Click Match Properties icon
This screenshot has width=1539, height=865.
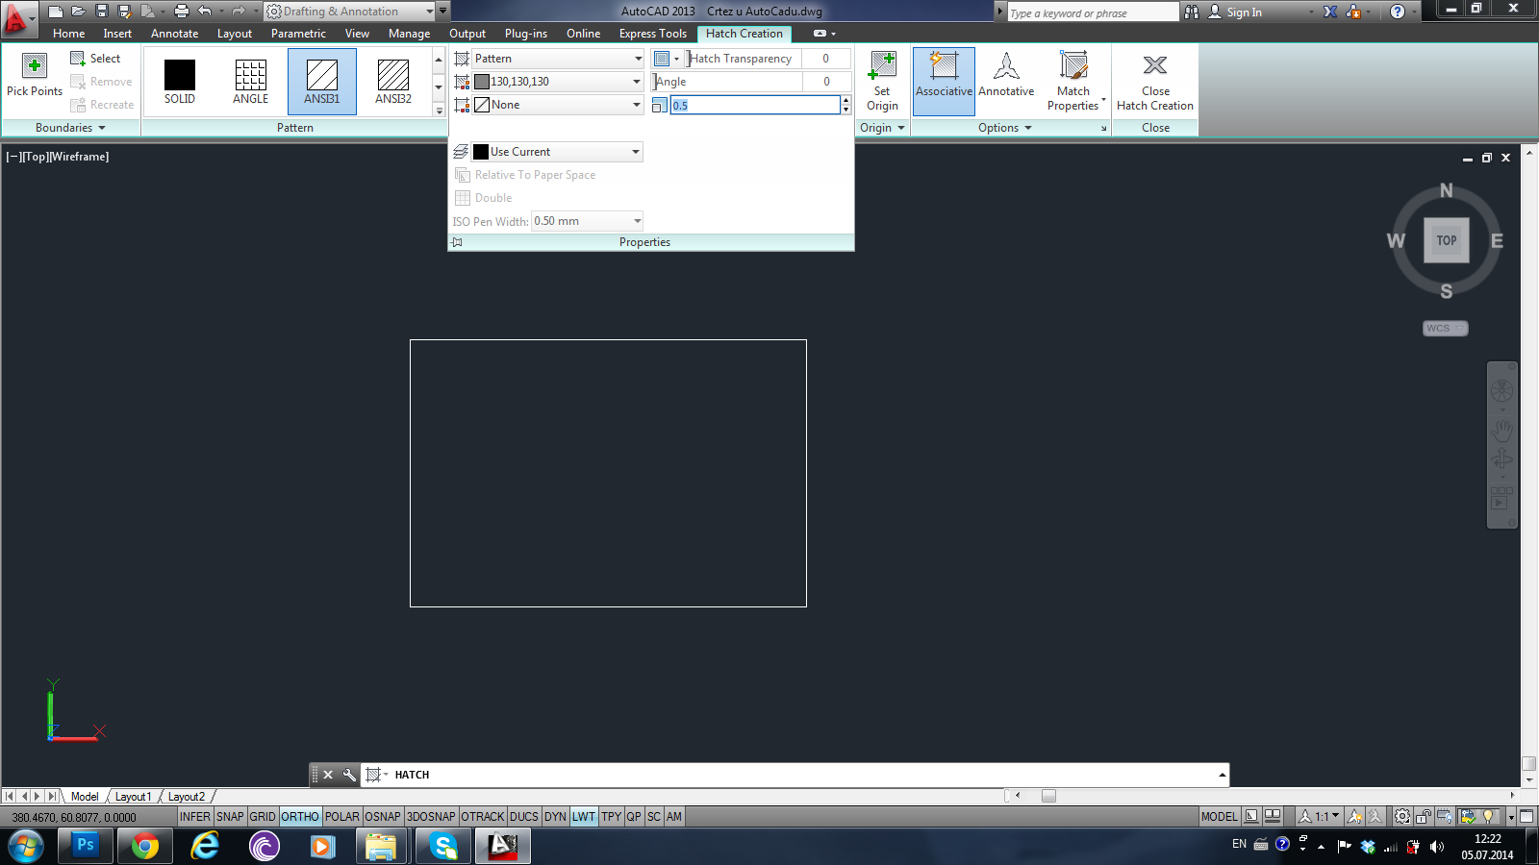(x=1073, y=66)
